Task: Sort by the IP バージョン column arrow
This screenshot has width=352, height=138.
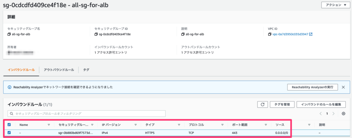Action: [x=136, y=125]
